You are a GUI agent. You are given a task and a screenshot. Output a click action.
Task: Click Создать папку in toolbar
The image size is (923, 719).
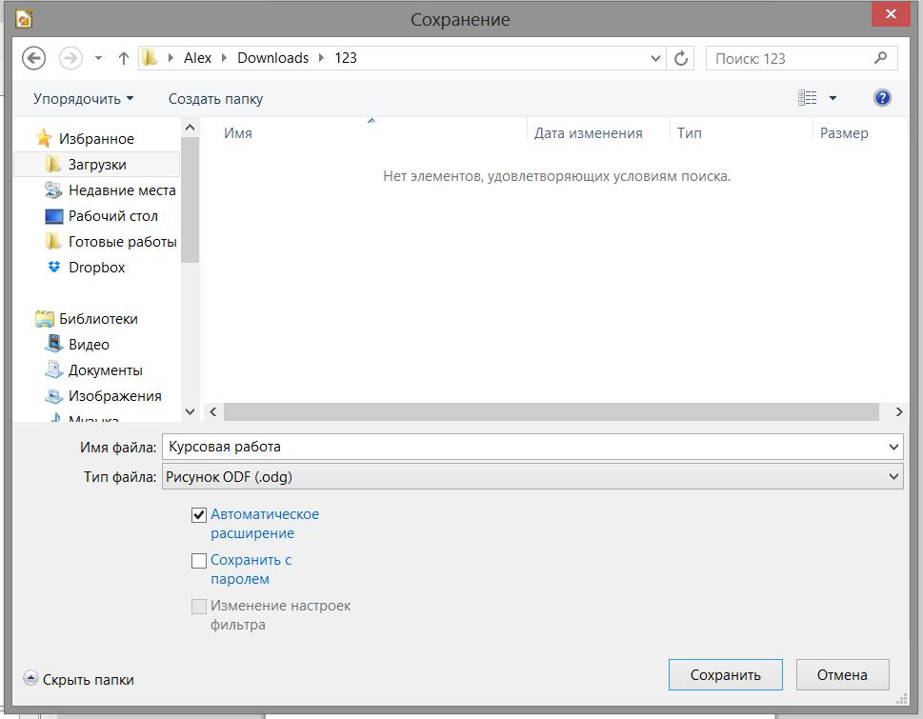[215, 99]
